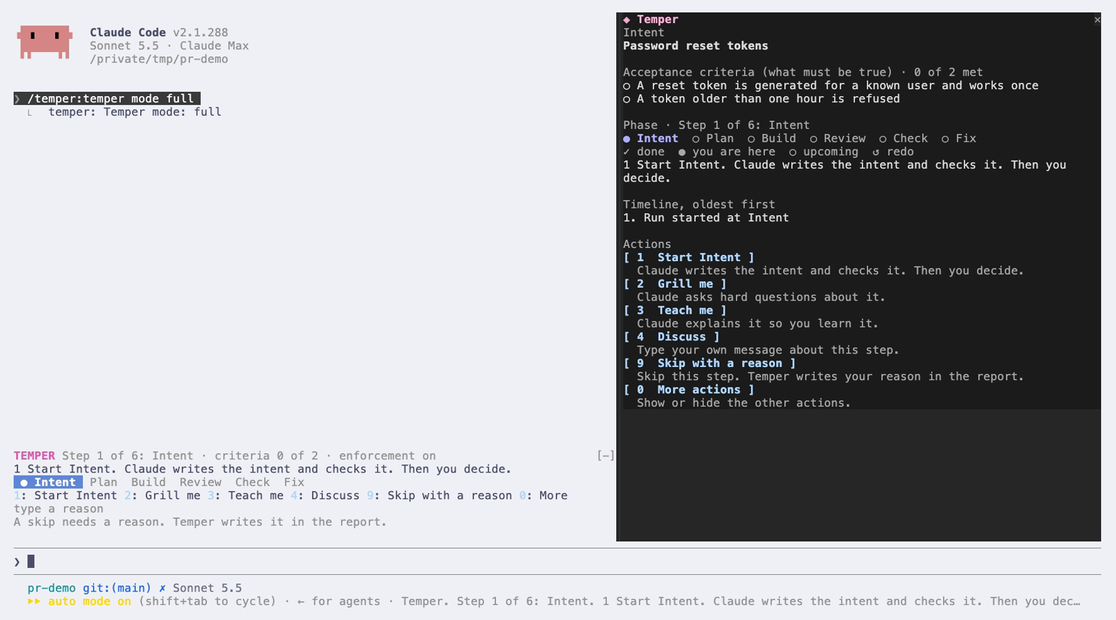Toggle criterion 'A reset token is generated'

coord(831,86)
